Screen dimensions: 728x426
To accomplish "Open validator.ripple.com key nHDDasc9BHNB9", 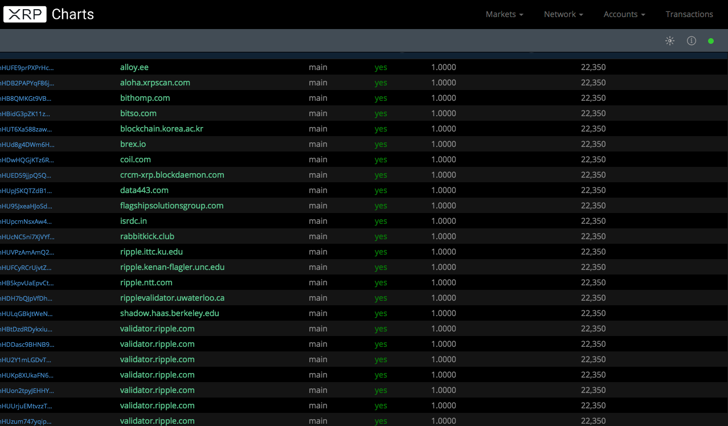I will (27, 345).
